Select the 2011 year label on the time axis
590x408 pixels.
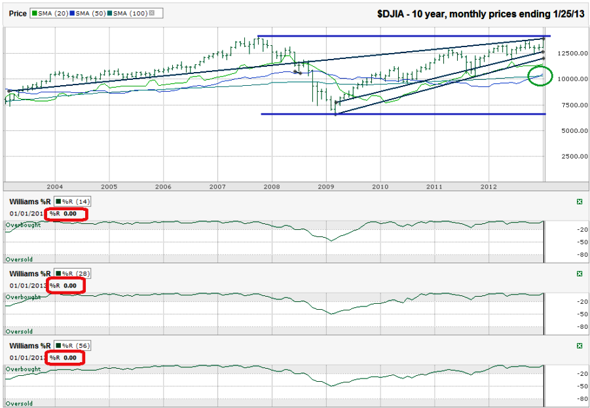(434, 187)
